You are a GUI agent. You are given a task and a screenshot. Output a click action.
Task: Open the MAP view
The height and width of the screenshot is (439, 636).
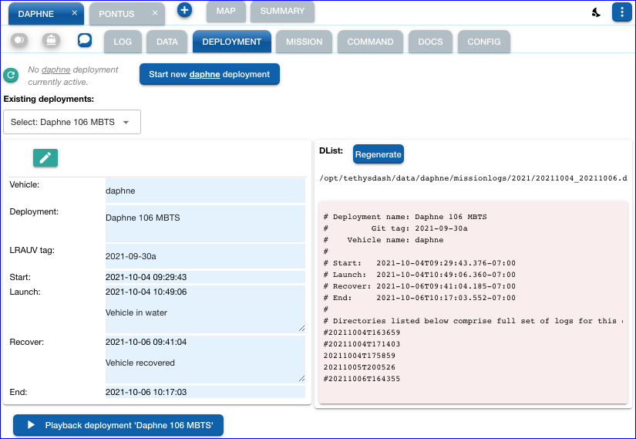pos(226,12)
